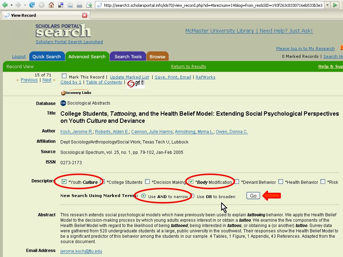Open the Table of Contents link
The height and width of the screenshot is (257, 343).
(104, 82)
